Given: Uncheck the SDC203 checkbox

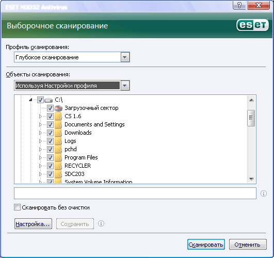Looking at the screenshot, I should pyautogui.click(x=50, y=174).
